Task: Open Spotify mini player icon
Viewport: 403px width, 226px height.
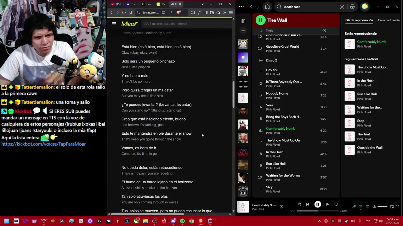Action: [x=392, y=207]
